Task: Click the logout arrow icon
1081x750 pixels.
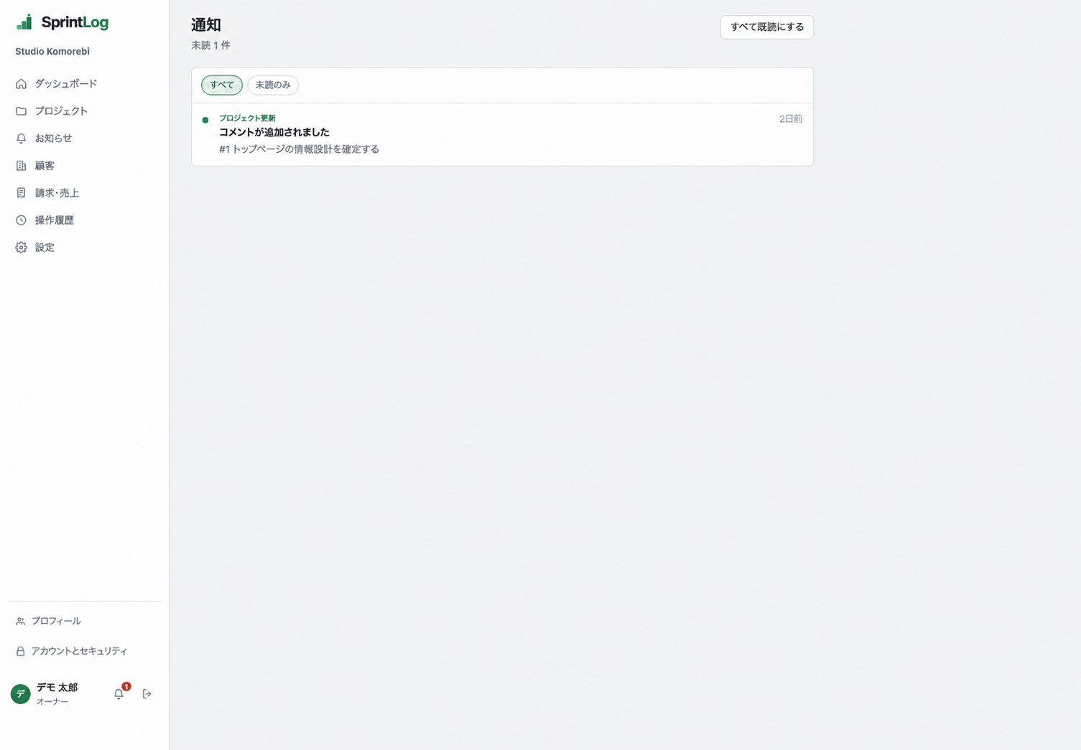Action: [147, 694]
